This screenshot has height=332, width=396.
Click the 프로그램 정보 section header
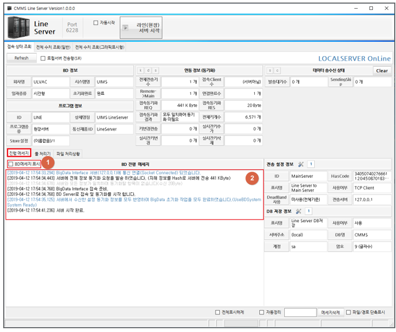[70, 105]
